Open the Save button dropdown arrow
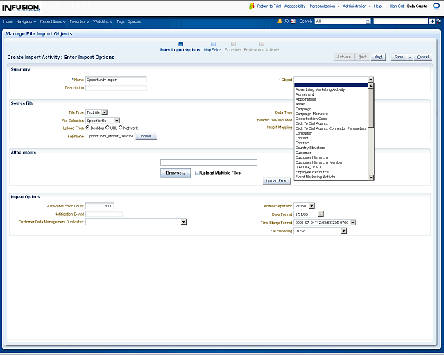This screenshot has height=355, width=444. 409,57
